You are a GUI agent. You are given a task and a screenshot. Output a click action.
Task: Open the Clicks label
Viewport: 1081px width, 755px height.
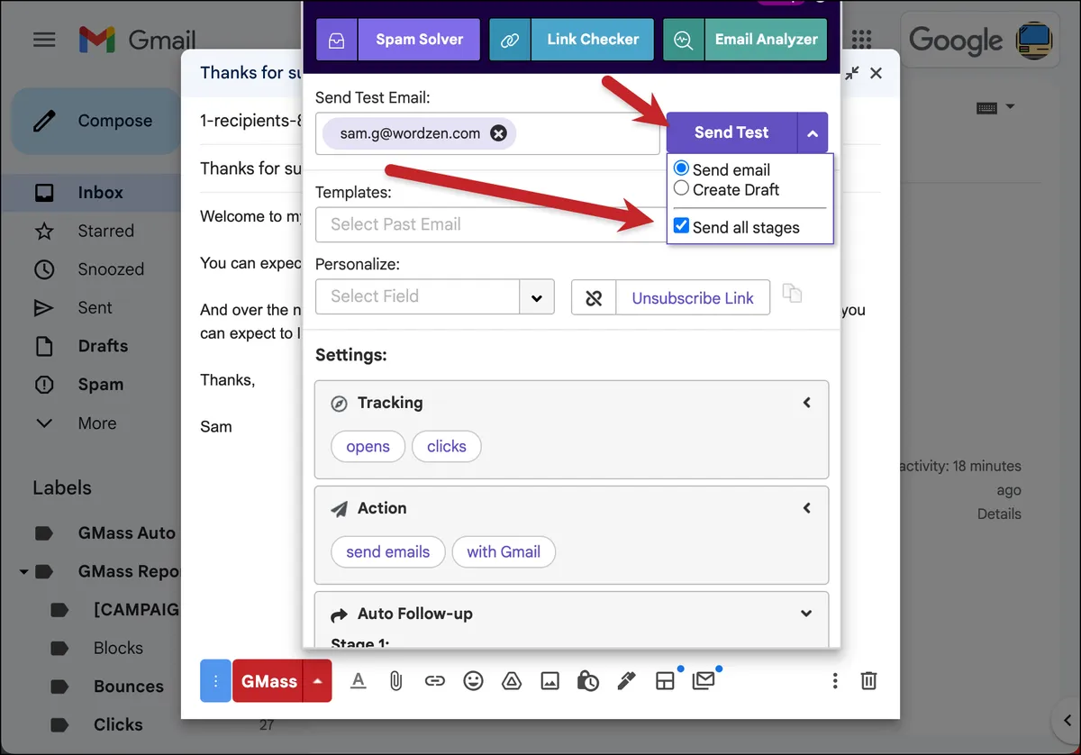click(x=118, y=724)
